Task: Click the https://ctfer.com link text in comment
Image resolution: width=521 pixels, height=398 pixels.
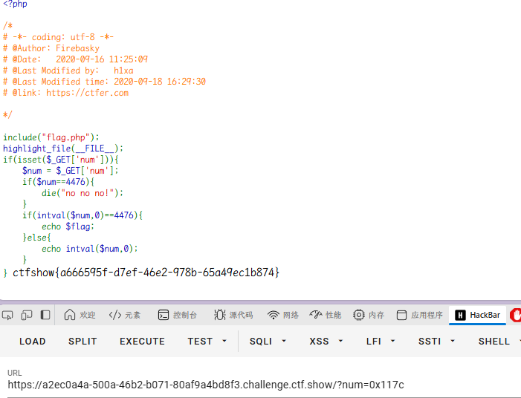Action: 87,93
